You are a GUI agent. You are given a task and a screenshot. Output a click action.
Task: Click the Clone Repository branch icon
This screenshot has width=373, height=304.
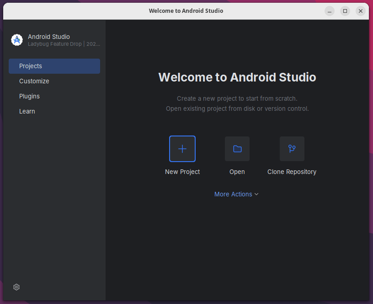292,149
